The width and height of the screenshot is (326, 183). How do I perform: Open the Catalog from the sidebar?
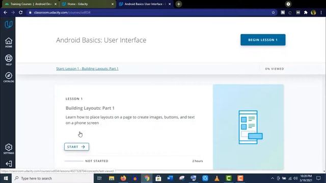click(9, 77)
